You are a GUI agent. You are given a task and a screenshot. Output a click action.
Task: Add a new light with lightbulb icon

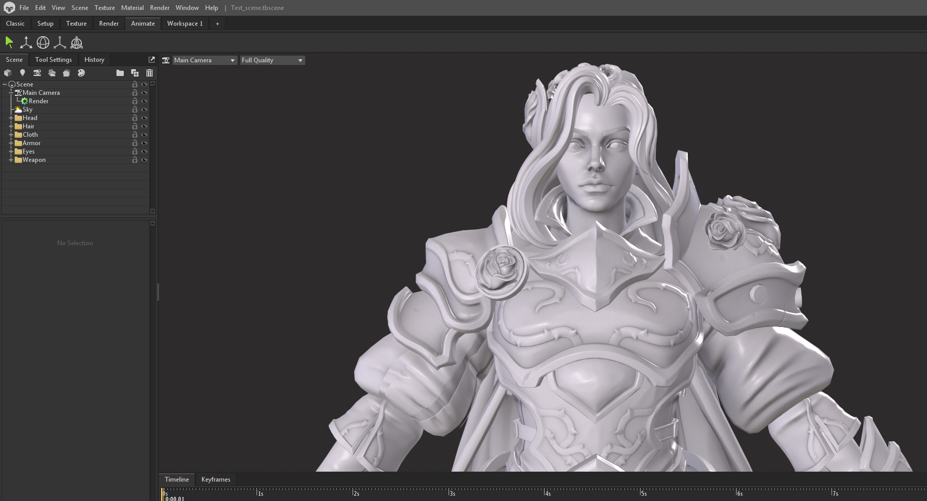coord(23,73)
